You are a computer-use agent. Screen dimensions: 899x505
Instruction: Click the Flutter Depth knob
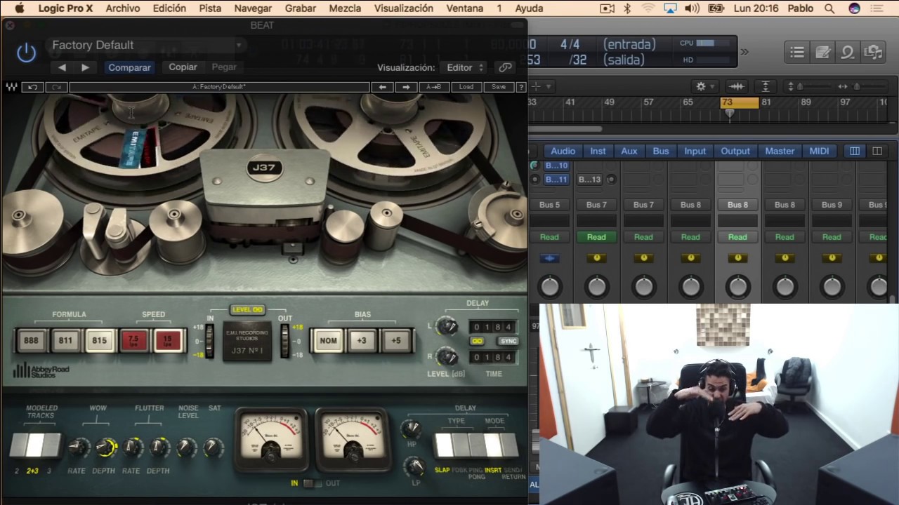159,447
